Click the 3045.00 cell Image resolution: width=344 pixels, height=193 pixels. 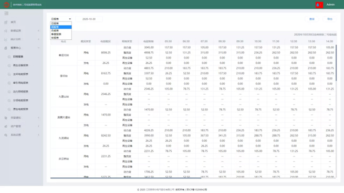[149, 48]
